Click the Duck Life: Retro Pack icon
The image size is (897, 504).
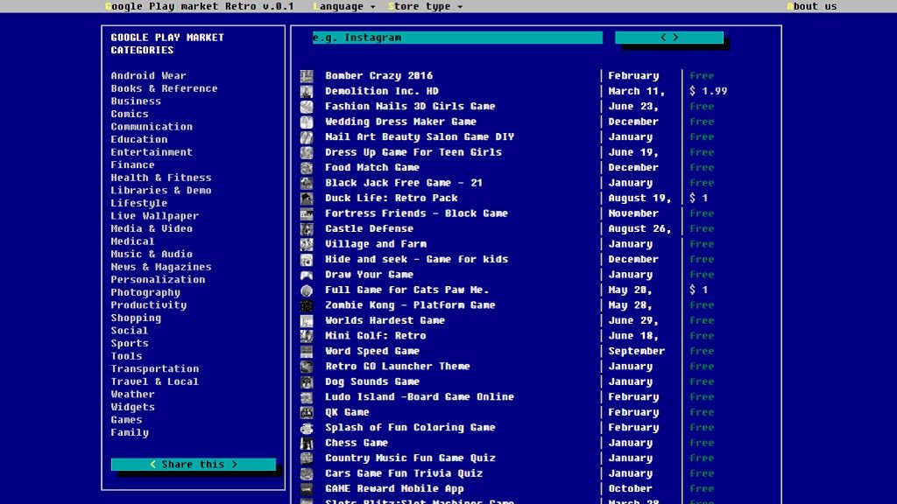pyautogui.click(x=307, y=199)
